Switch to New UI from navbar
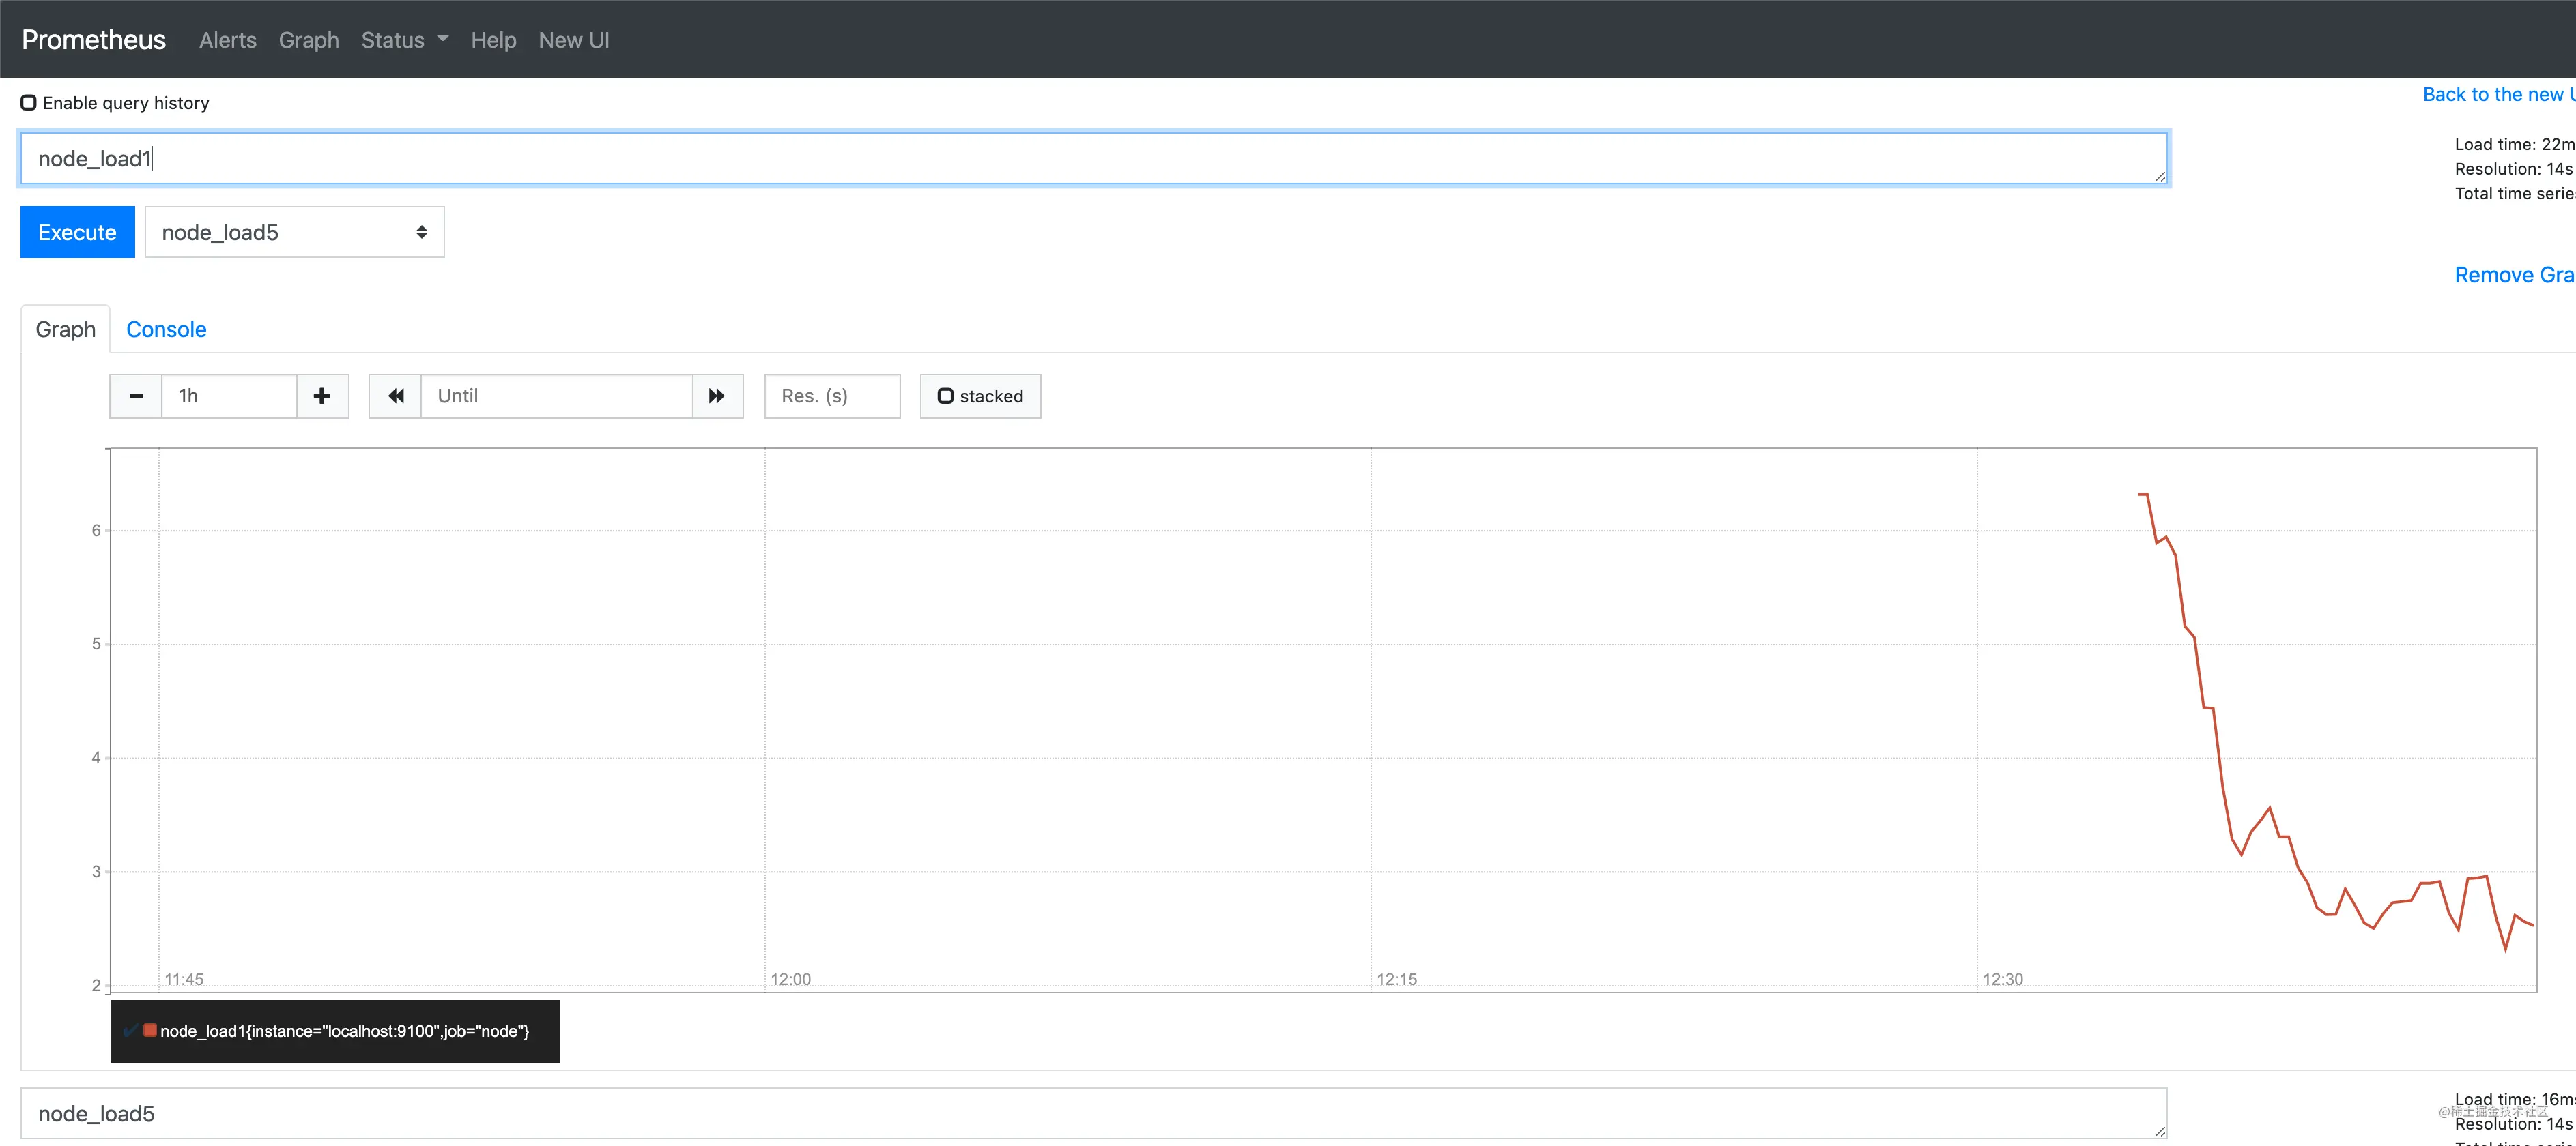Screen dimensions: 2576x1146 pos(574,40)
